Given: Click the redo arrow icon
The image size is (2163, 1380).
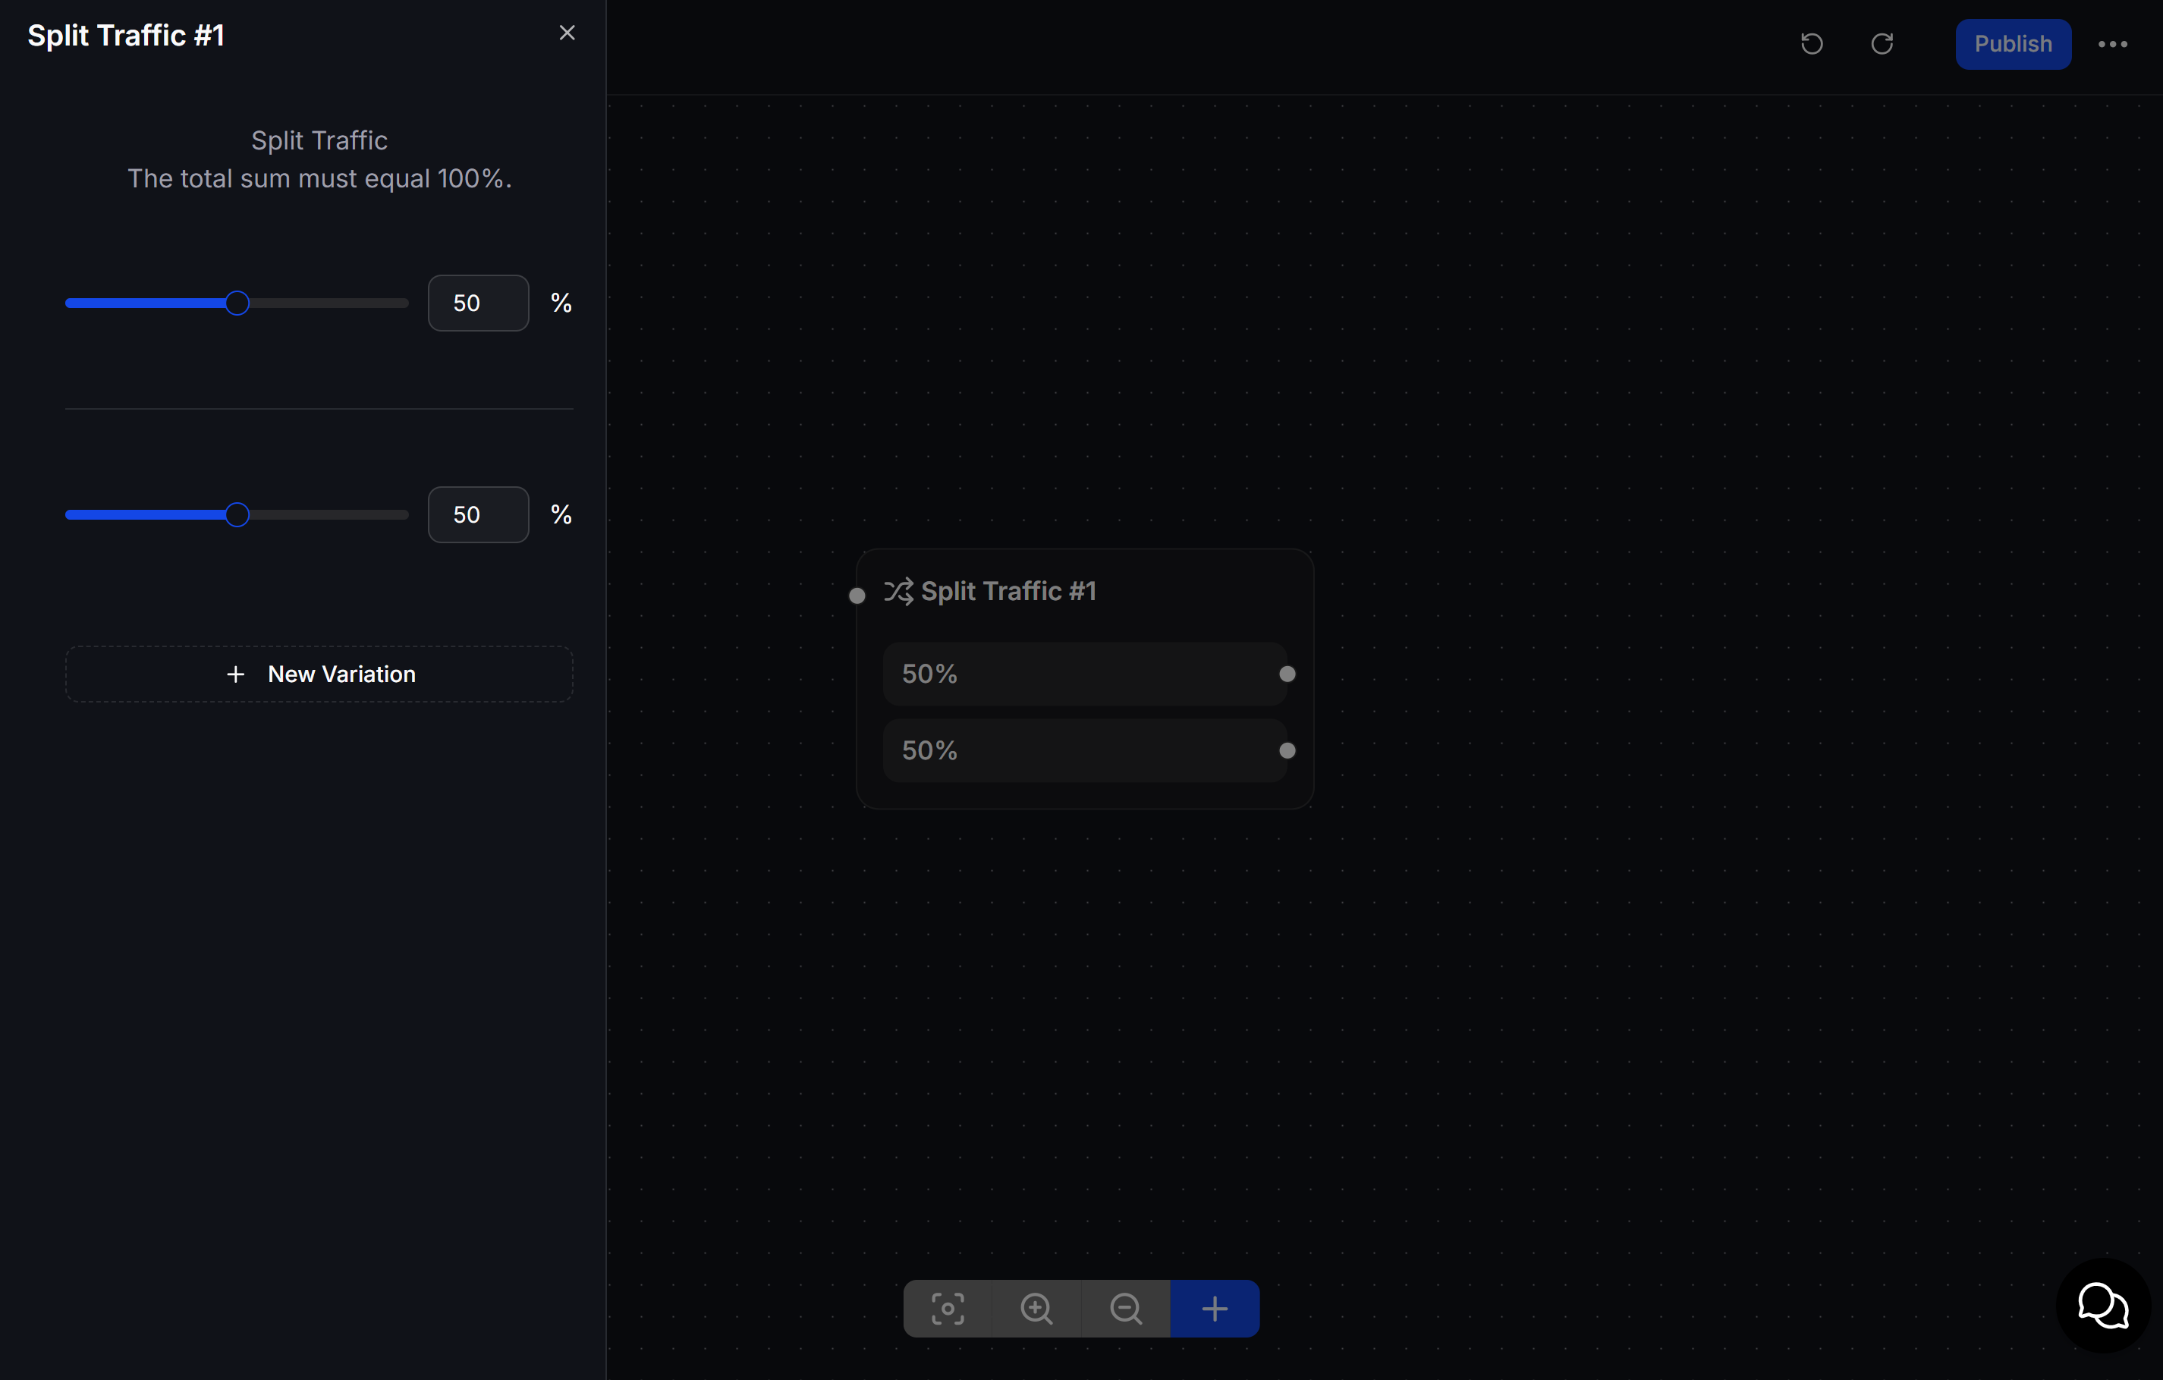Looking at the screenshot, I should 1882,44.
